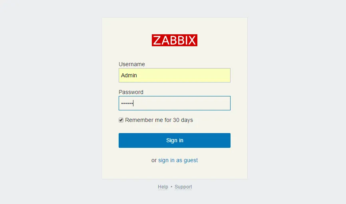
Task: Open the Help link in footer
Action: coord(163,187)
